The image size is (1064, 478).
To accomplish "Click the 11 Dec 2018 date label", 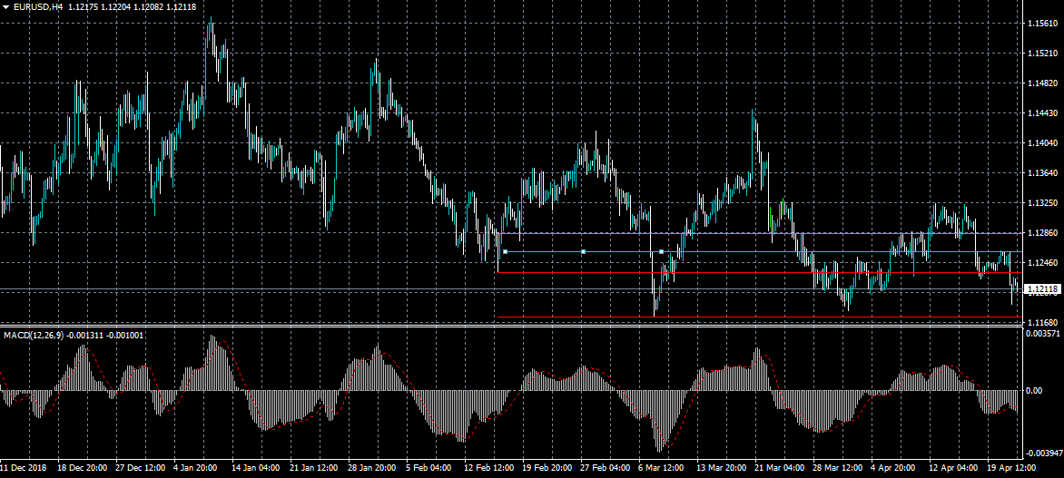I will tap(24, 469).
